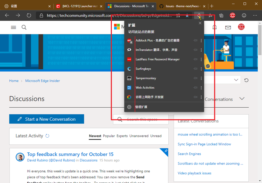Refresh Latest Activity with the circular arrow

tap(47, 136)
